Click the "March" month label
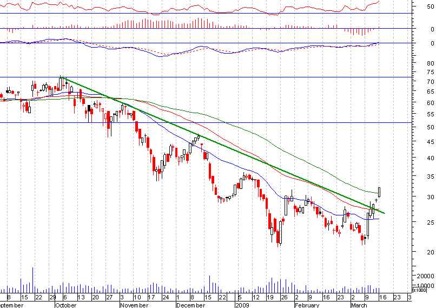This screenshot has width=436, height=308. point(359,305)
